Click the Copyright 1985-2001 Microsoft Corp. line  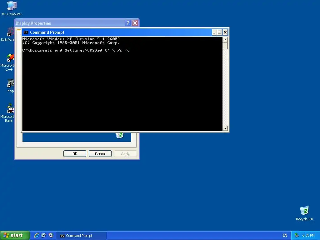[x=71, y=43]
